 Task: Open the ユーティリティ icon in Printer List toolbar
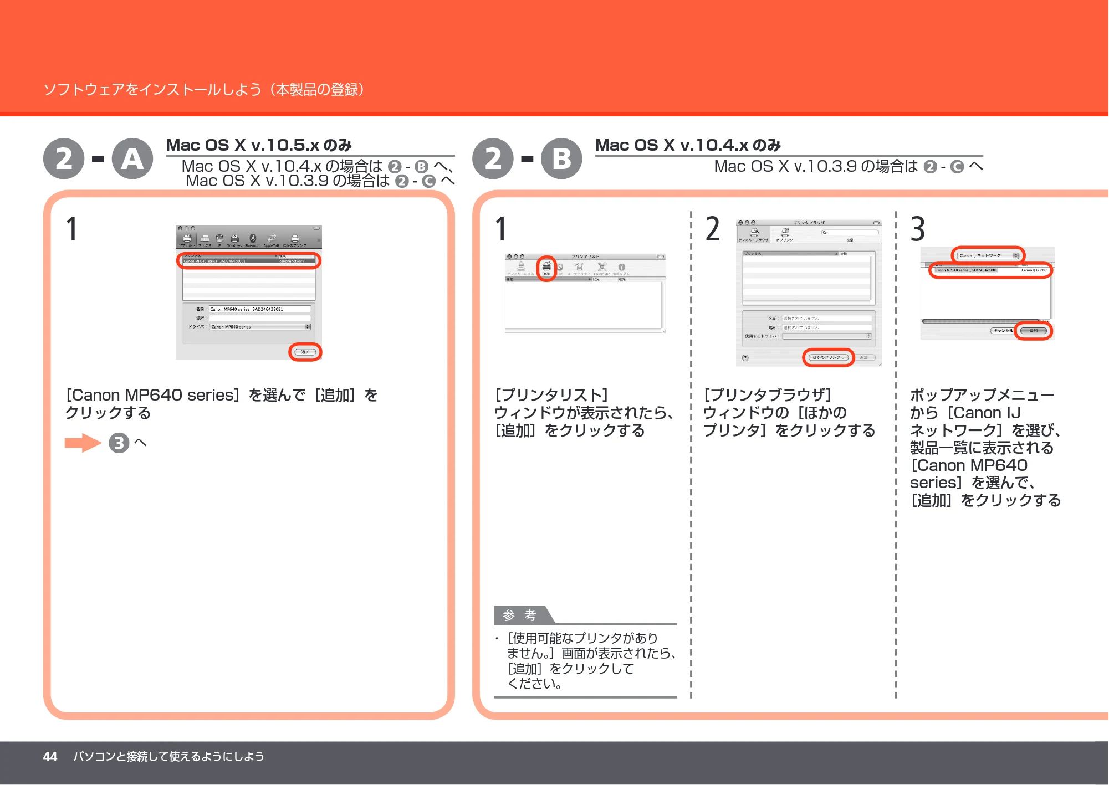click(579, 269)
